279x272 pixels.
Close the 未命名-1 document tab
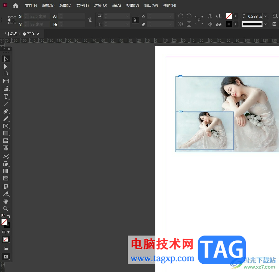38,34
